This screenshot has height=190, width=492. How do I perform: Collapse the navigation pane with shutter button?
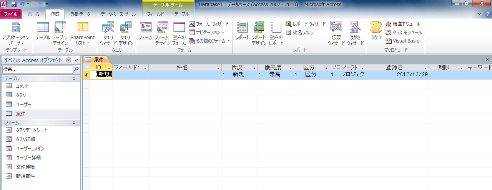click(x=76, y=60)
